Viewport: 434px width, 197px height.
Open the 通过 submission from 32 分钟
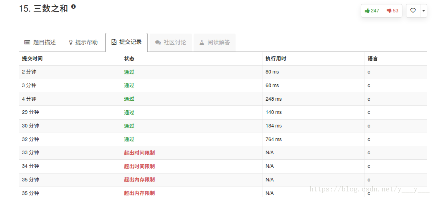point(129,139)
